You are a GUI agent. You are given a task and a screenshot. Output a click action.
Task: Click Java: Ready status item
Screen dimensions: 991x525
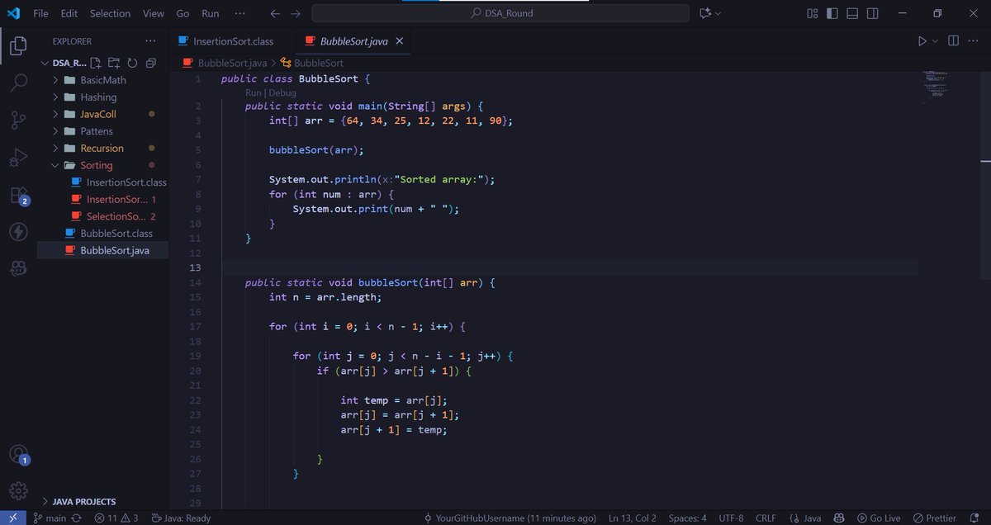click(181, 518)
